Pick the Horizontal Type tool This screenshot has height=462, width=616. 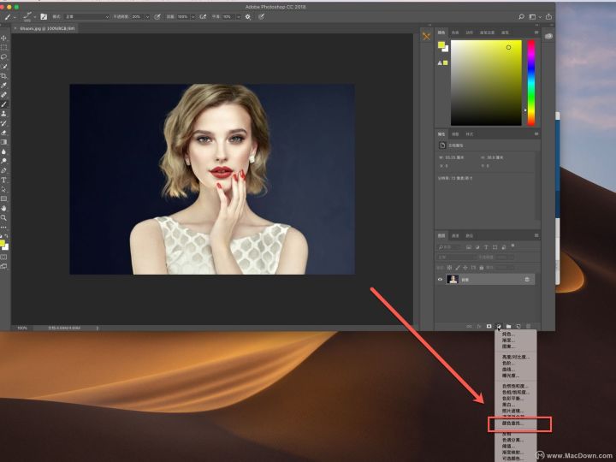click(x=4, y=180)
